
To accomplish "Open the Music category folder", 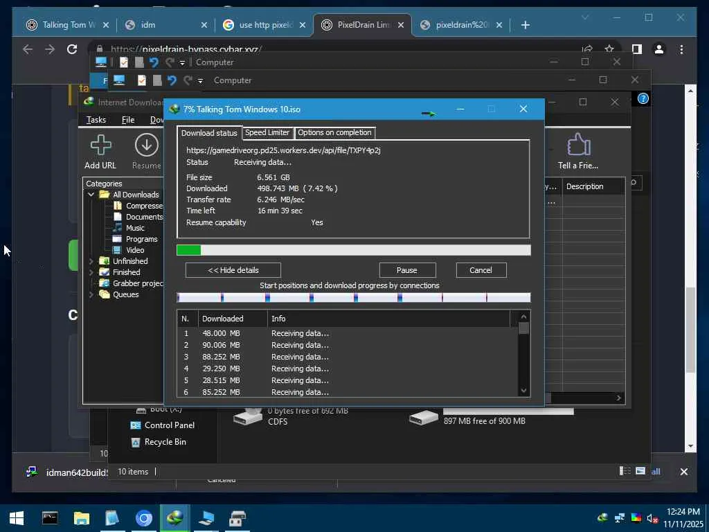I will click(135, 228).
